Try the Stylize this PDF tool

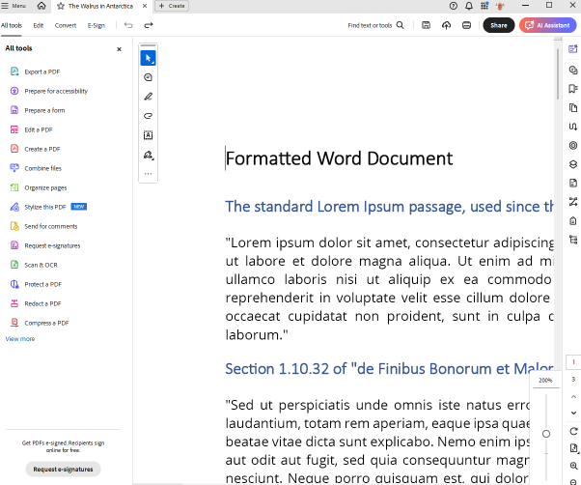[x=48, y=207]
